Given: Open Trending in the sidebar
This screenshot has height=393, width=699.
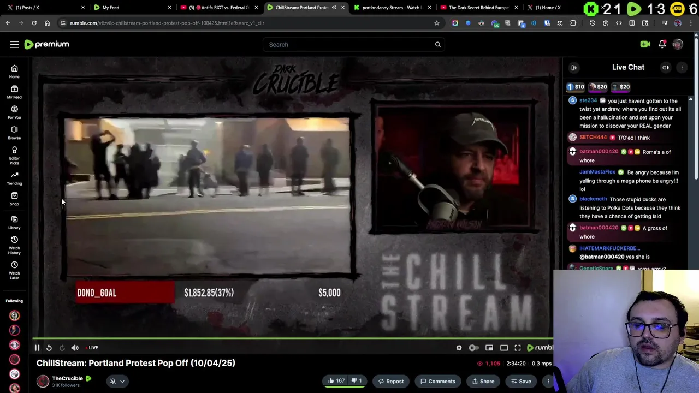Looking at the screenshot, I should 14,178.
